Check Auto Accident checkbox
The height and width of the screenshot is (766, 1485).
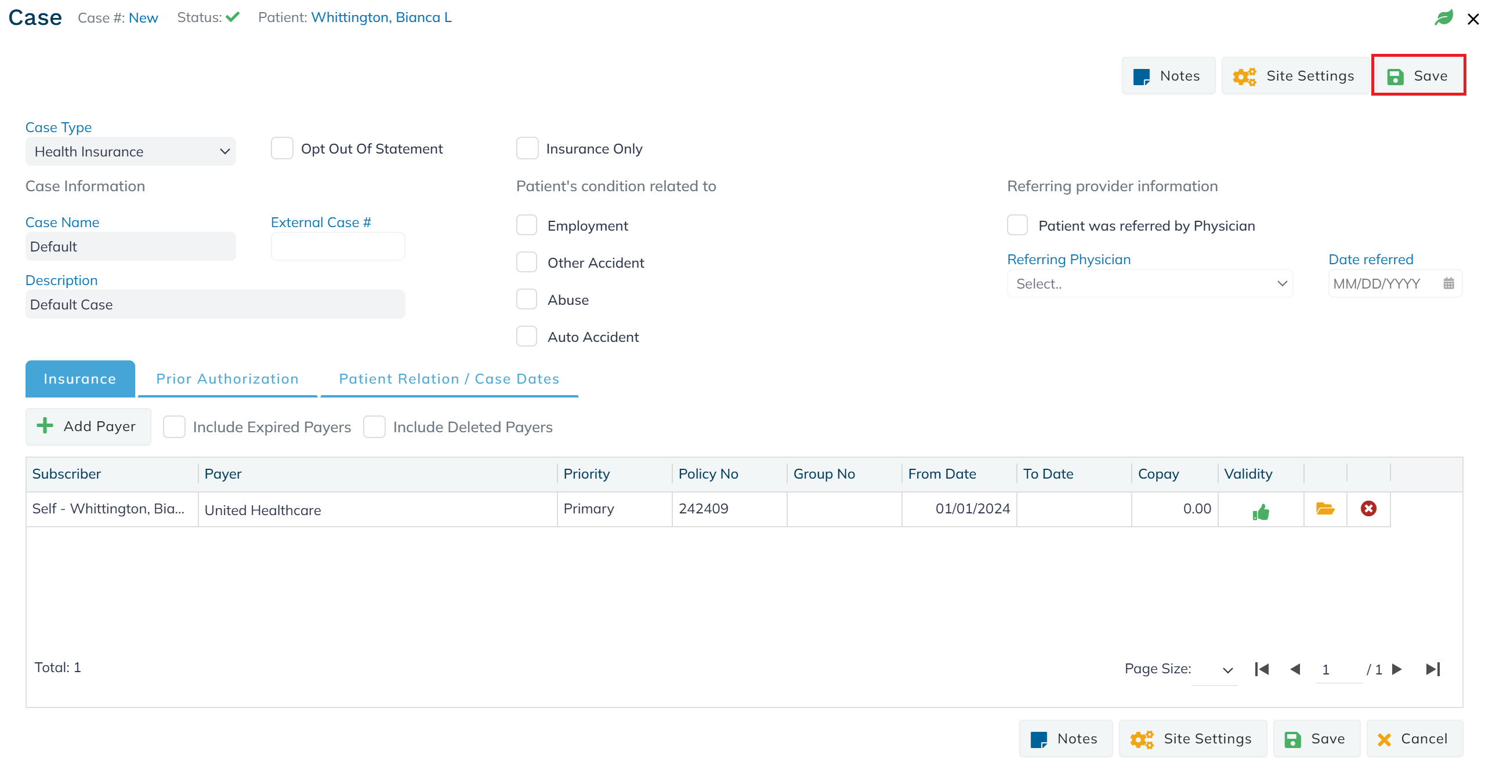coord(527,336)
